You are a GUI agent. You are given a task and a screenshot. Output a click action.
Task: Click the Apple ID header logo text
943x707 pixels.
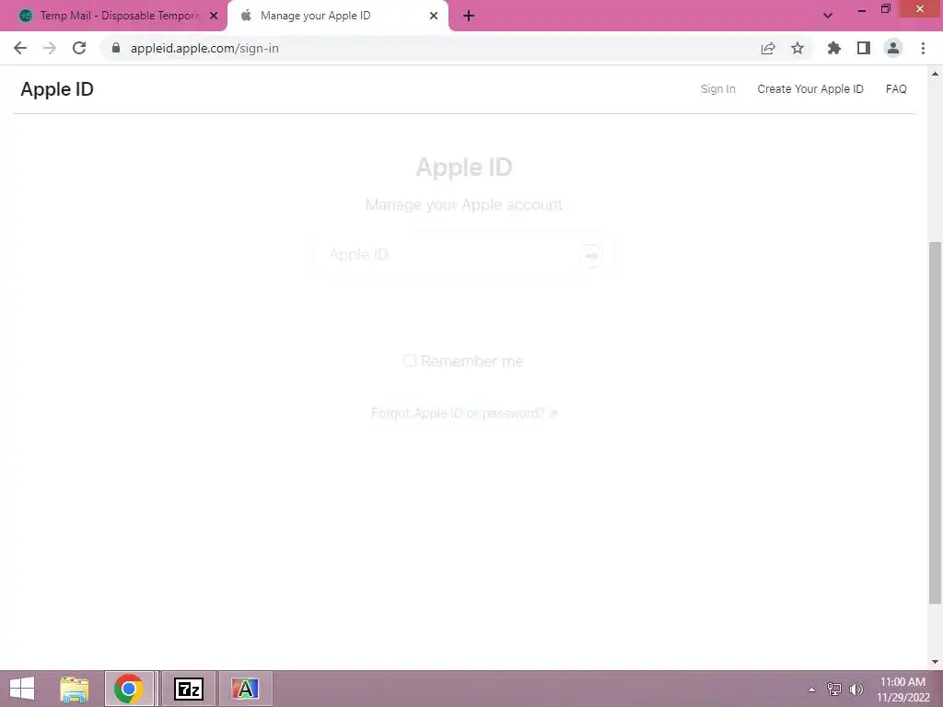[x=57, y=89]
